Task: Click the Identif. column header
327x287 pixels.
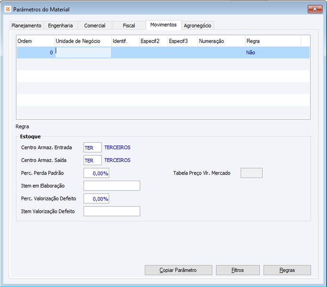Action: (125, 41)
